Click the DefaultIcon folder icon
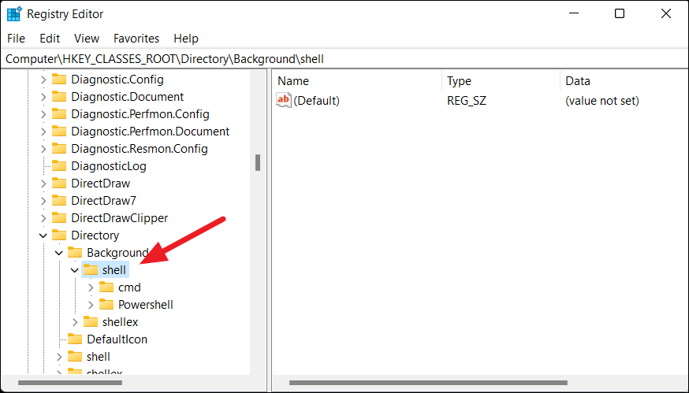Screen dimensions: 689x393 [x=75, y=339]
